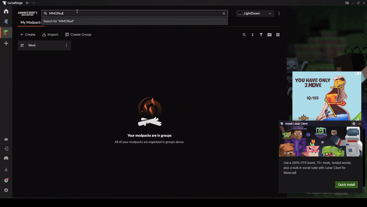Click the title bar layout panel icon
Image resolution: width=367 pixels, height=207 pixels.
coord(347,3)
